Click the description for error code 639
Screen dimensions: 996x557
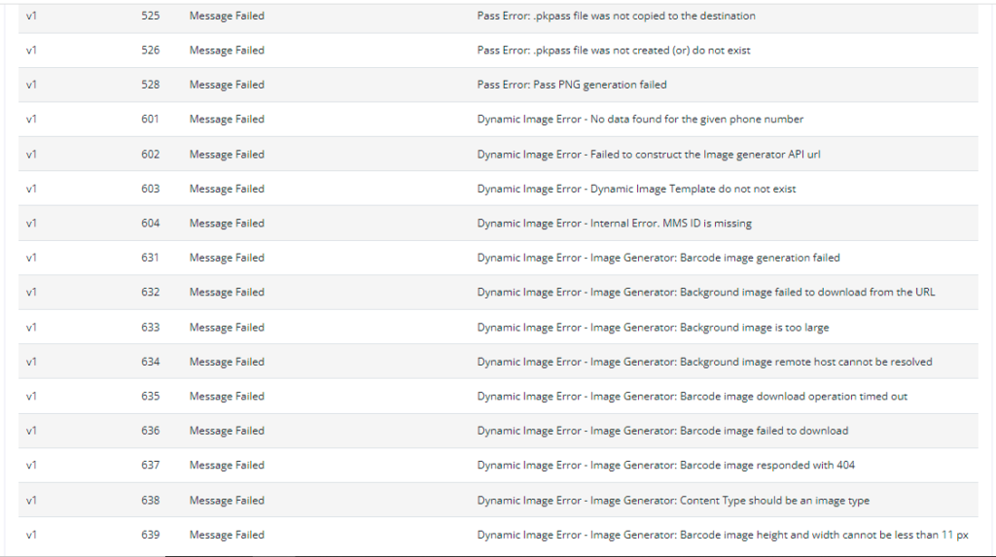[723, 535]
